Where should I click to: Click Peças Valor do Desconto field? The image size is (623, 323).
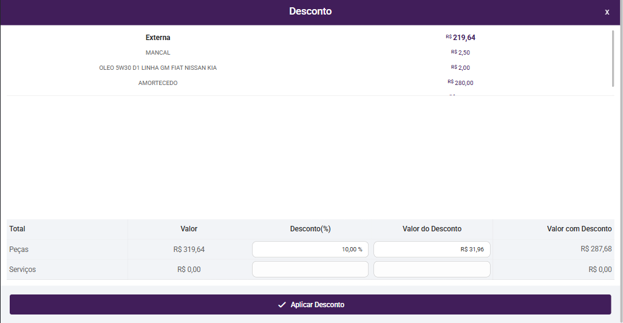coord(432,250)
